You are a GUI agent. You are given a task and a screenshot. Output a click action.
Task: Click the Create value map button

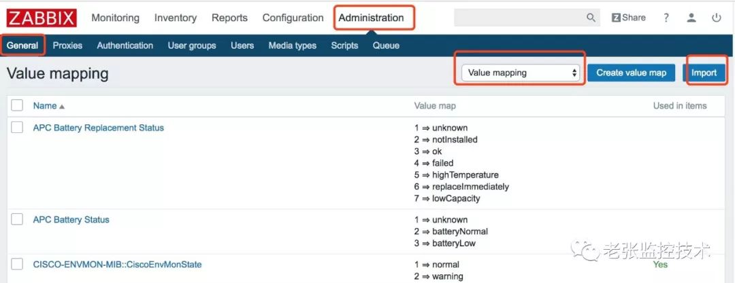(x=631, y=73)
